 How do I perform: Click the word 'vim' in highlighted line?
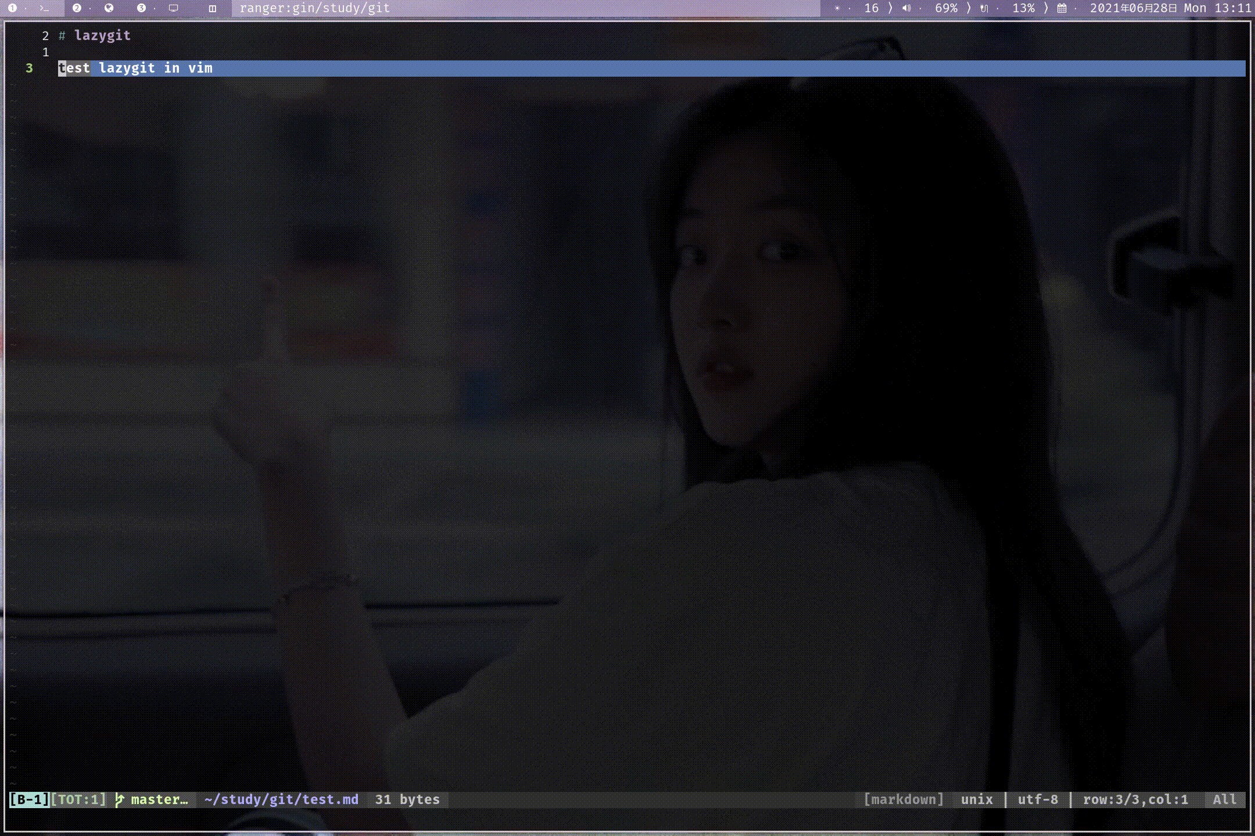pos(200,68)
